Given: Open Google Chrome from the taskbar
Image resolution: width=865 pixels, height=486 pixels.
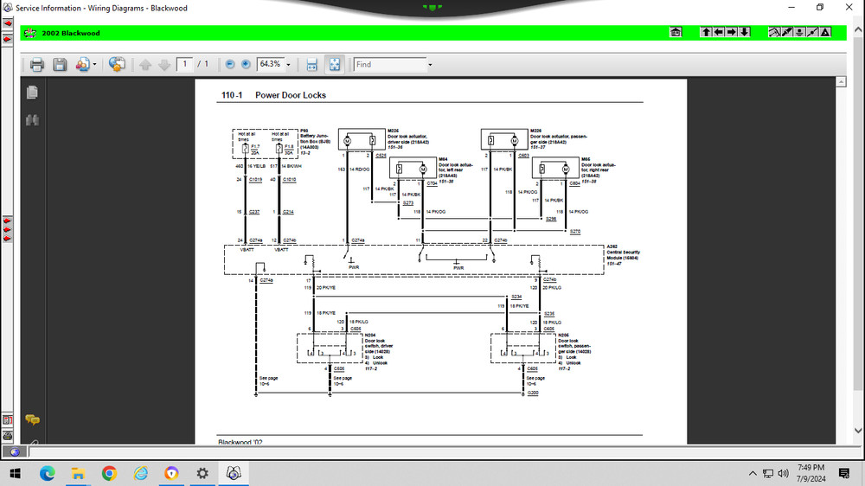Looking at the screenshot, I should [109, 473].
